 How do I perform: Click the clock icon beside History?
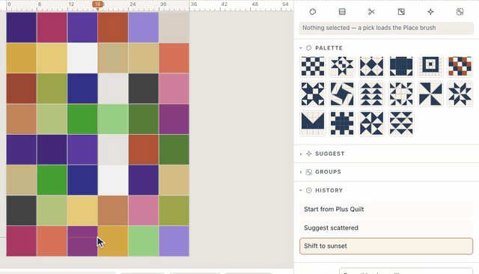[309, 190]
